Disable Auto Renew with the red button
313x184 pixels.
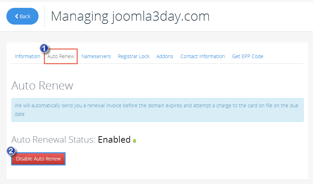click(39, 159)
